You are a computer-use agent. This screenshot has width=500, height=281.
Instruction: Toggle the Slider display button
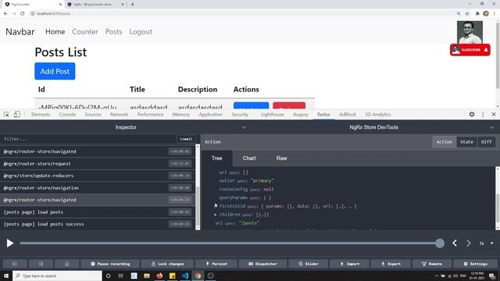(x=309, y=264)
